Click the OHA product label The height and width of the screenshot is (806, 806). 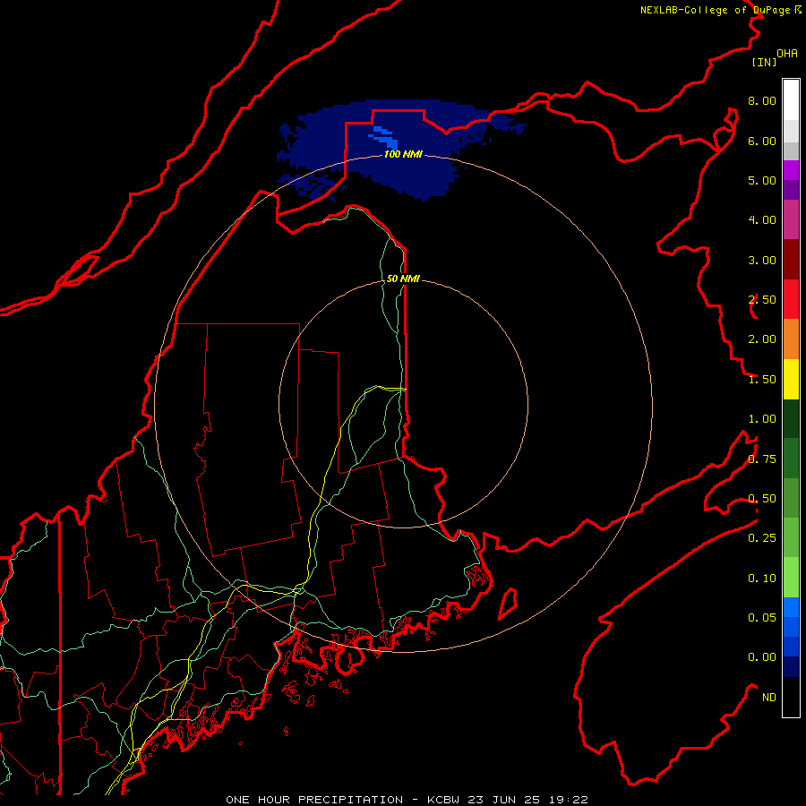coord(787,54)
